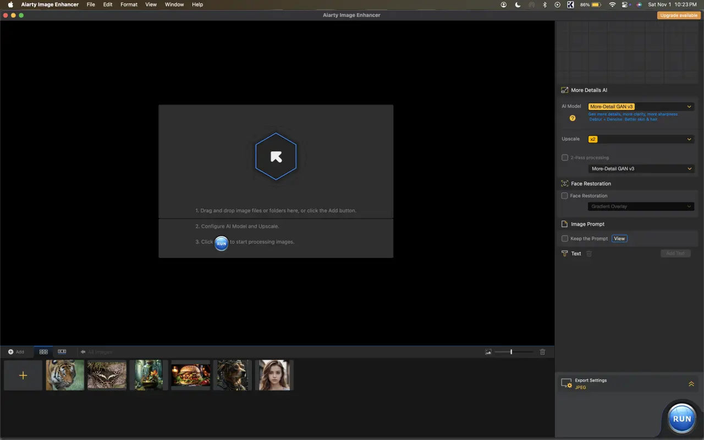
Task: Open the Aiarty Image Enhancer app menu
Action: [x=50, y=4]
